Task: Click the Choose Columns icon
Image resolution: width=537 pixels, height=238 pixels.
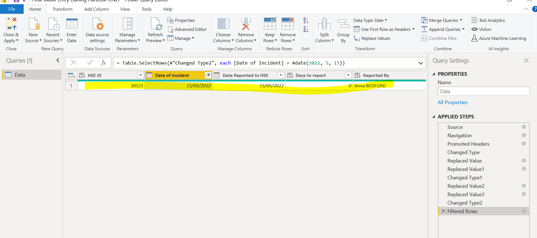Action: coord(223,24)
